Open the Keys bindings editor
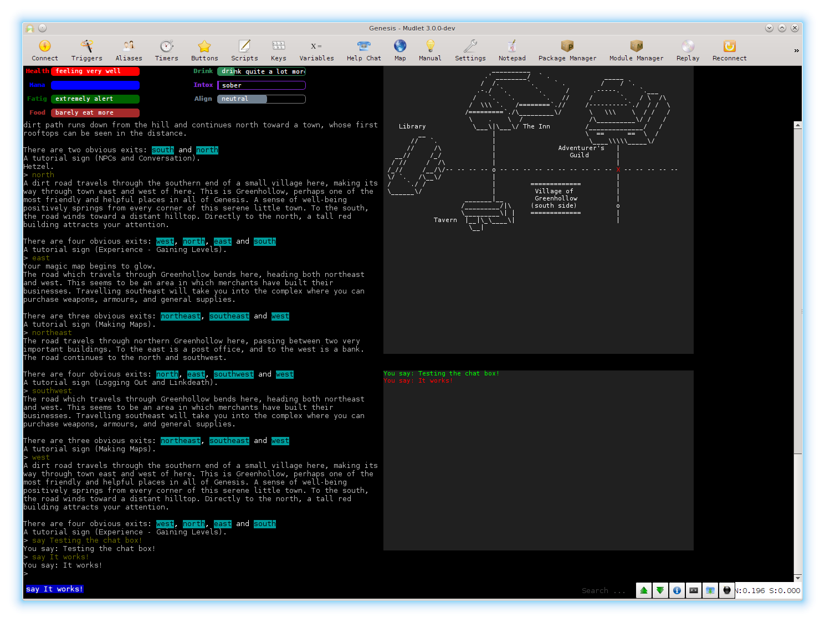The image size is (825, 623). tap(279, 50)
